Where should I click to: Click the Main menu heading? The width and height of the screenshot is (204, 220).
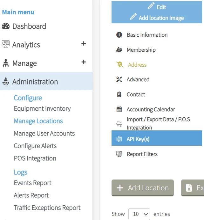(x=18, y=12)
